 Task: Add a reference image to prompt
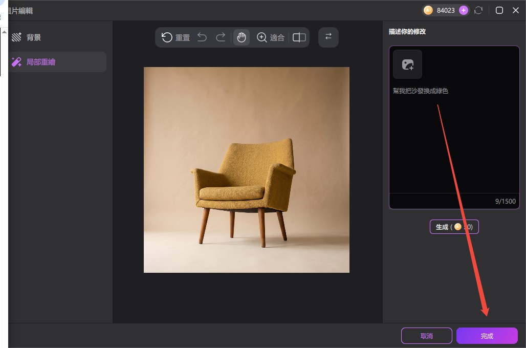[408, 64]
